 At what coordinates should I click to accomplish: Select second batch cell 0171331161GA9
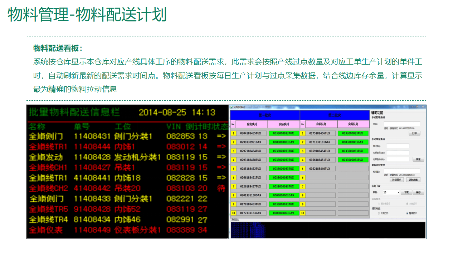[x=320, y=142]
